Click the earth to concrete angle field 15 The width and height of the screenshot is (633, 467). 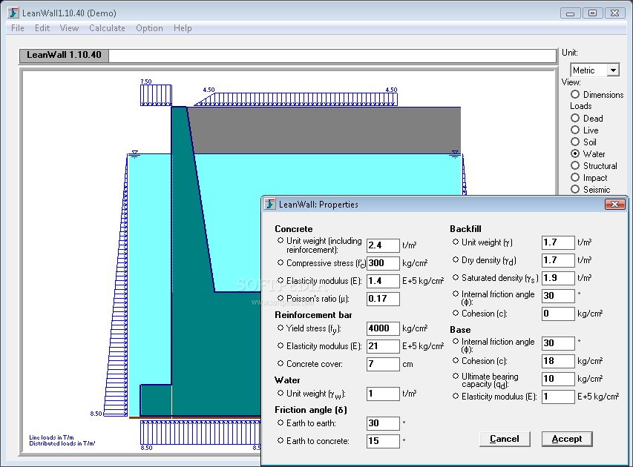(383, 441)
